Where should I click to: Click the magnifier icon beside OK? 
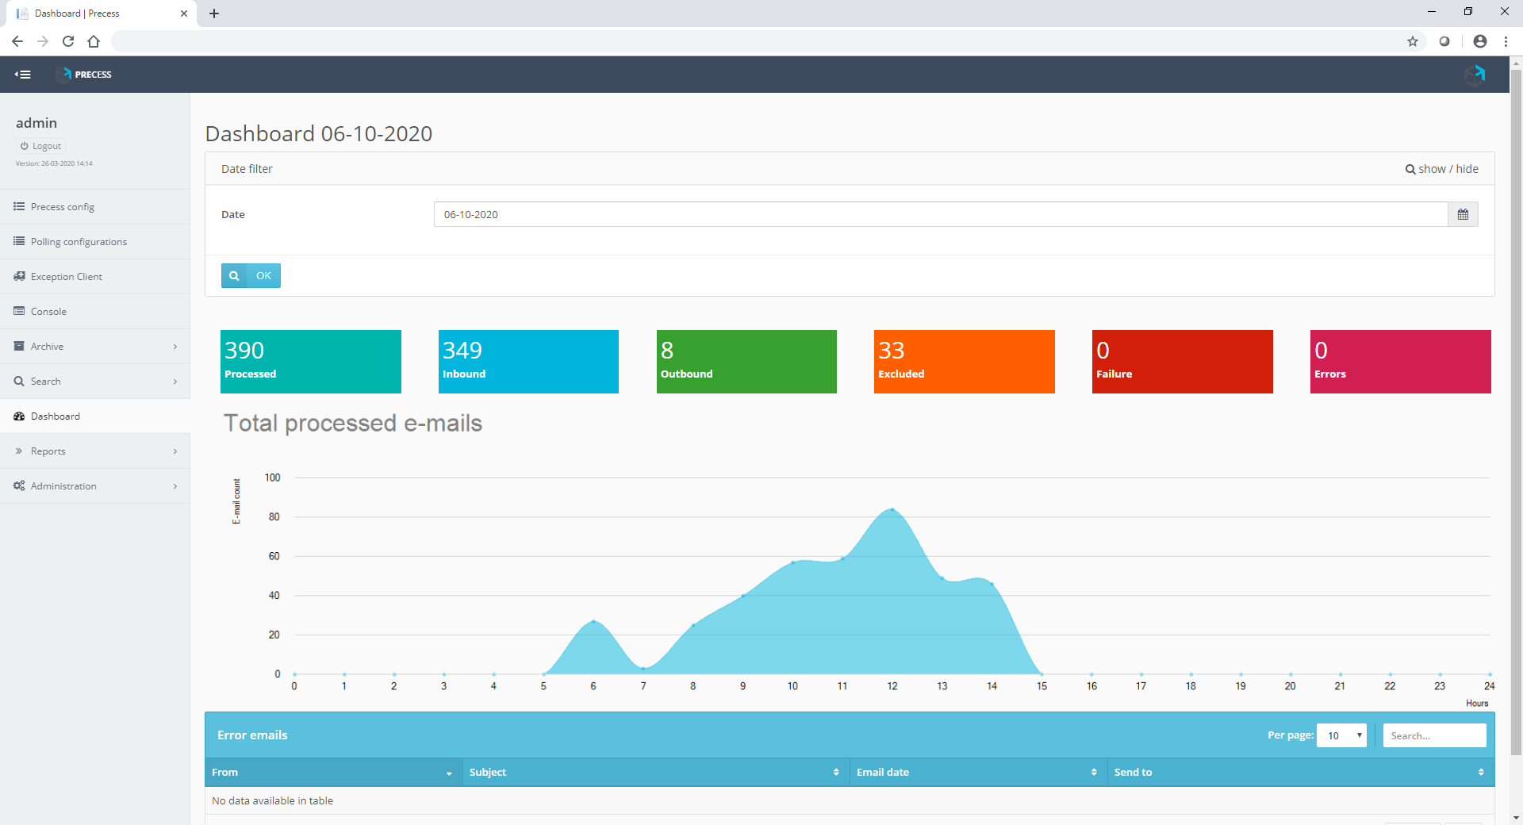click(234, 276)
